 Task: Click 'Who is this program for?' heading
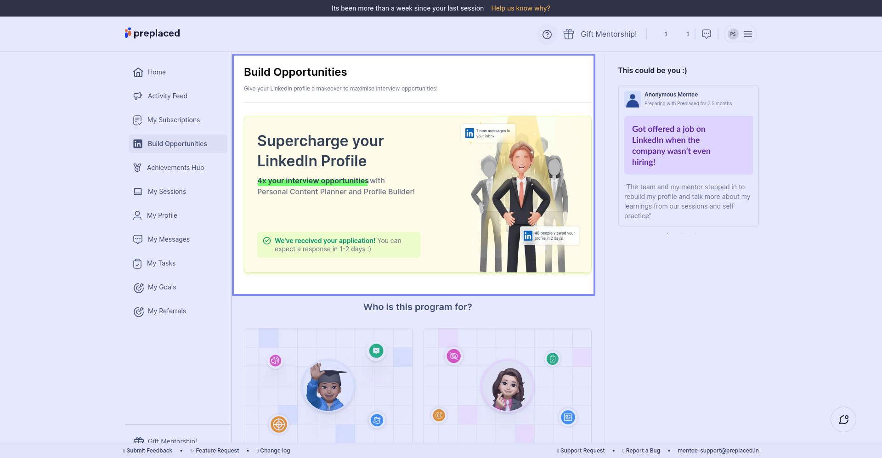pyautogui.click(x=418, y=307)
